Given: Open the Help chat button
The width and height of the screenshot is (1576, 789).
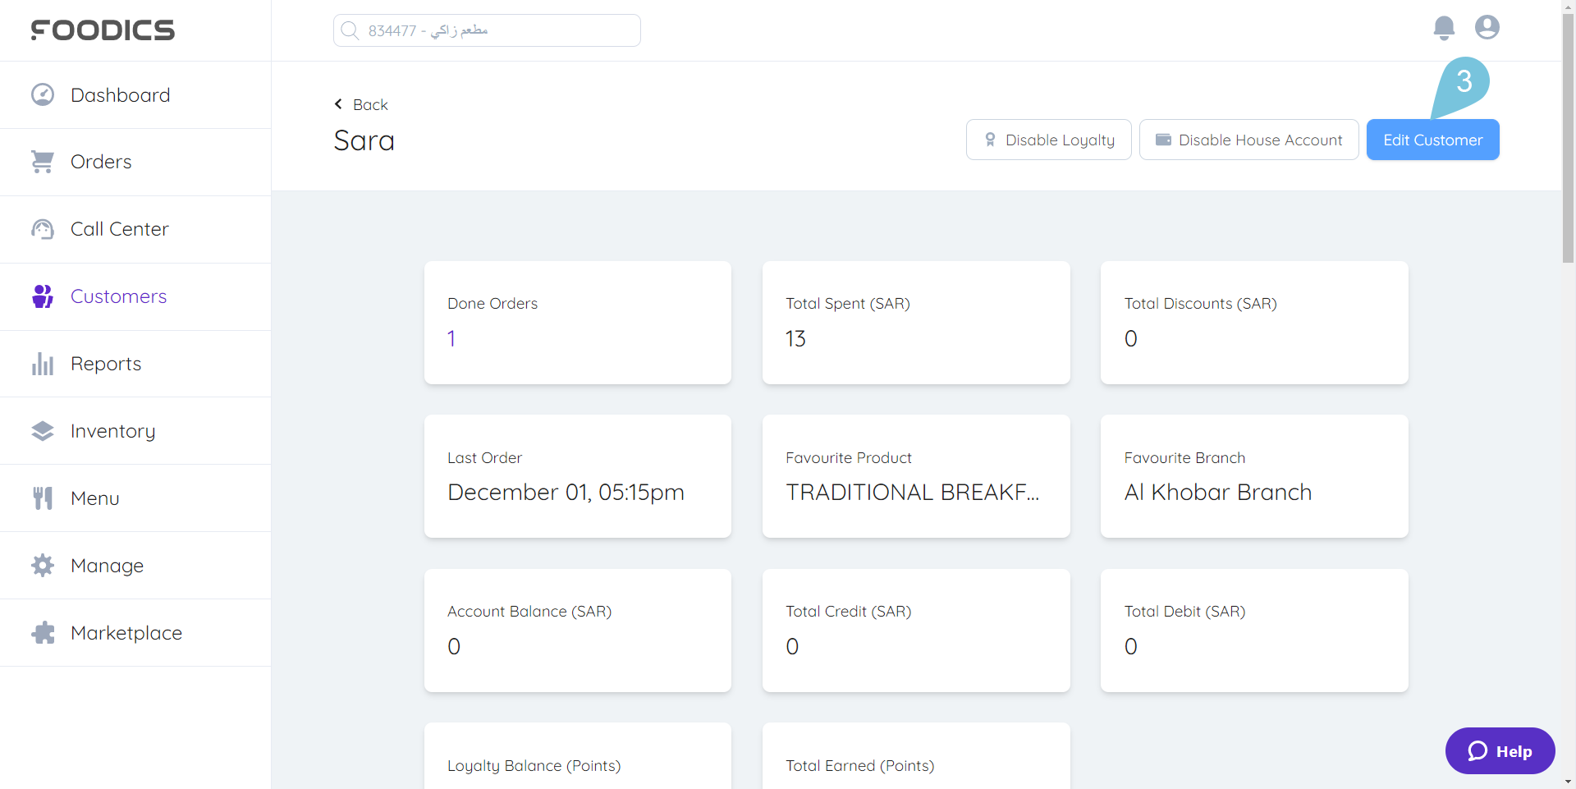Looking at the screenshot, I should (1500, 750).
